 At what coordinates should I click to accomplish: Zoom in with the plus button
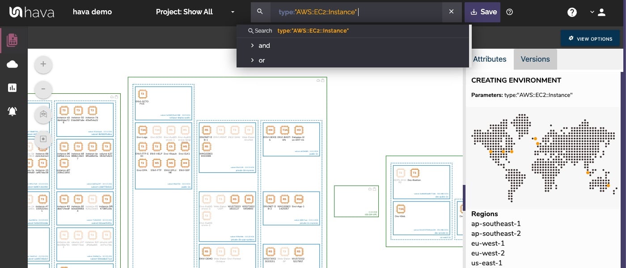43,64
